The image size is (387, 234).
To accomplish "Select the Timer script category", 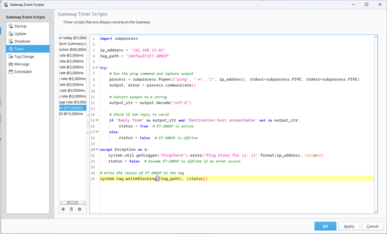I will pos(28,49).
